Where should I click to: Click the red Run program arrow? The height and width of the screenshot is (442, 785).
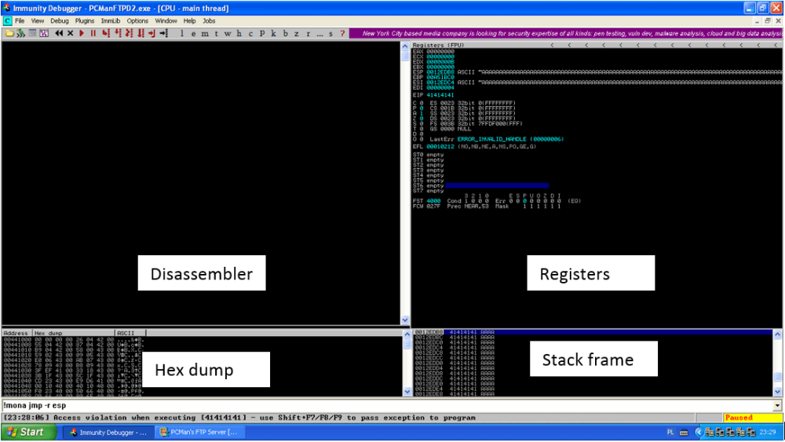[x=82, y=34]
